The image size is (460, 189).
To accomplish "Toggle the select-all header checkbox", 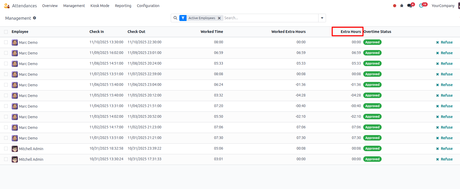I will [x=6, y=32].
